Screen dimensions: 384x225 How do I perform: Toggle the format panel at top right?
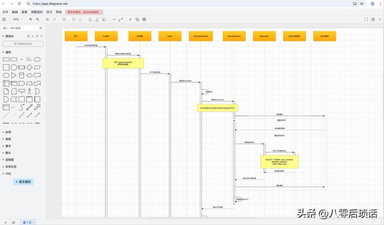point(373,19)
